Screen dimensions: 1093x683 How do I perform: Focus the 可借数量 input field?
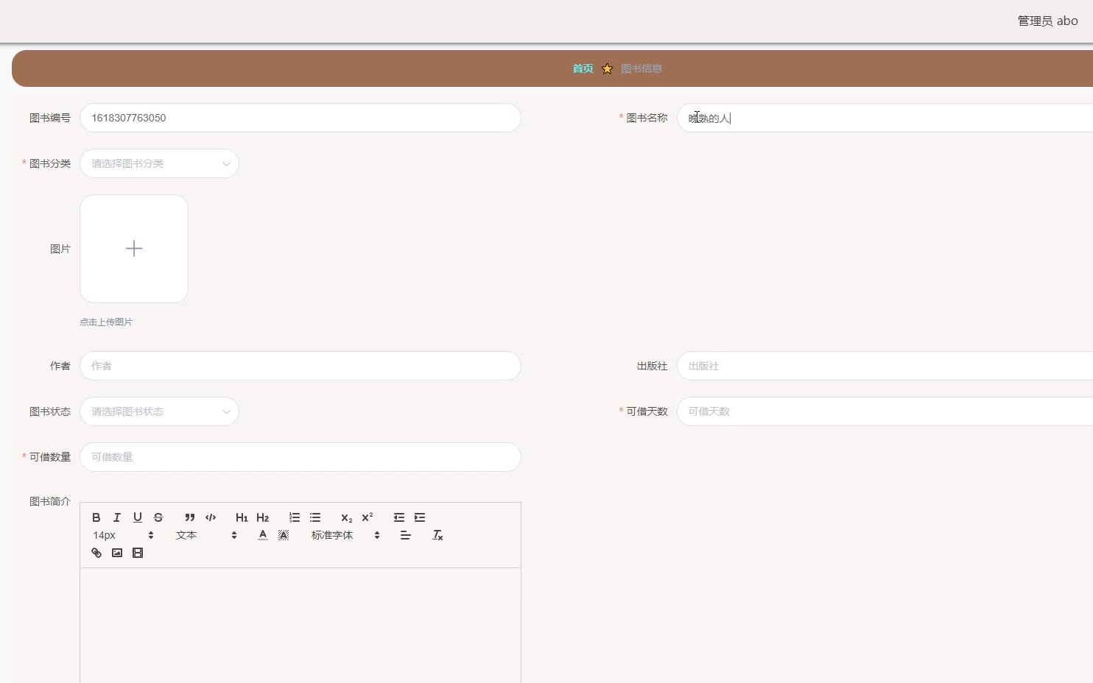tap(301, 457)
